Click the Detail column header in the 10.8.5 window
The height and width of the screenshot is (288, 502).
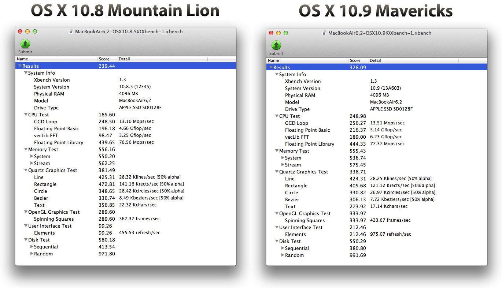(x=162, y=59)
